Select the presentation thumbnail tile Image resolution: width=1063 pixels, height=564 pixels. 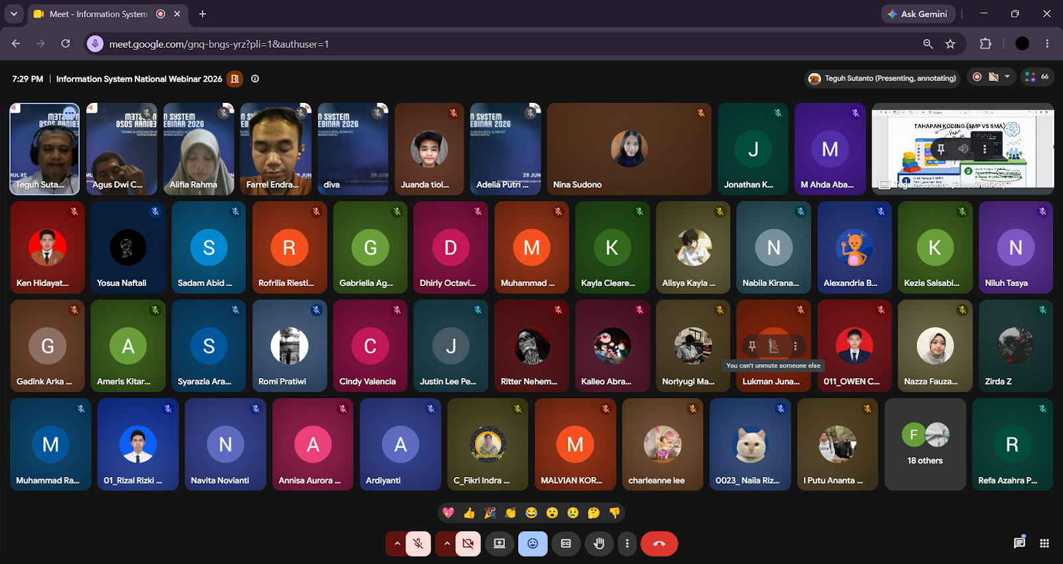coord(963,149)
